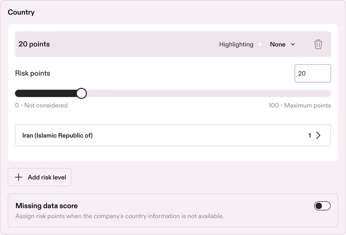Click the chevron next to None

pyautogui.click(x=293, y=44)
